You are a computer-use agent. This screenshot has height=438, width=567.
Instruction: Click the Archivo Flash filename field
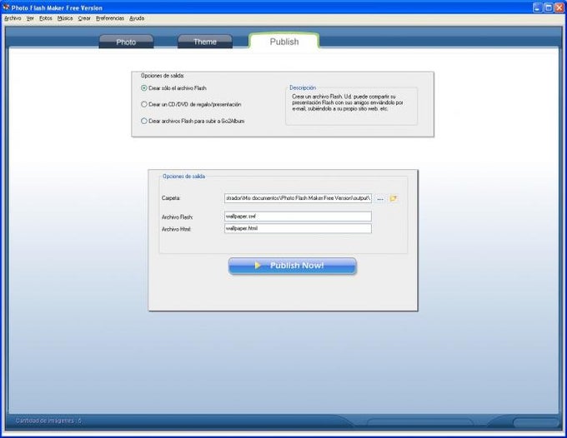[x=298, y=217]
